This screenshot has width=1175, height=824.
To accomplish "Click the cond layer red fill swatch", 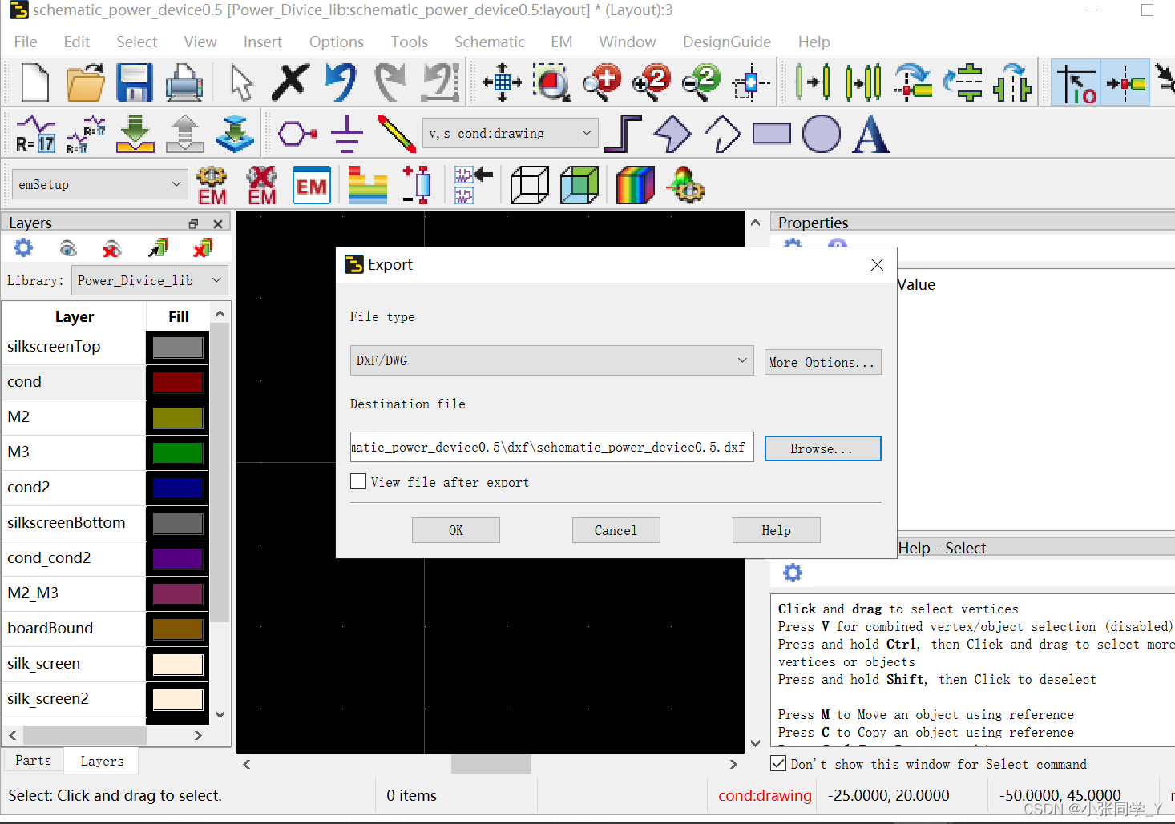I will (x=178, y=382).
